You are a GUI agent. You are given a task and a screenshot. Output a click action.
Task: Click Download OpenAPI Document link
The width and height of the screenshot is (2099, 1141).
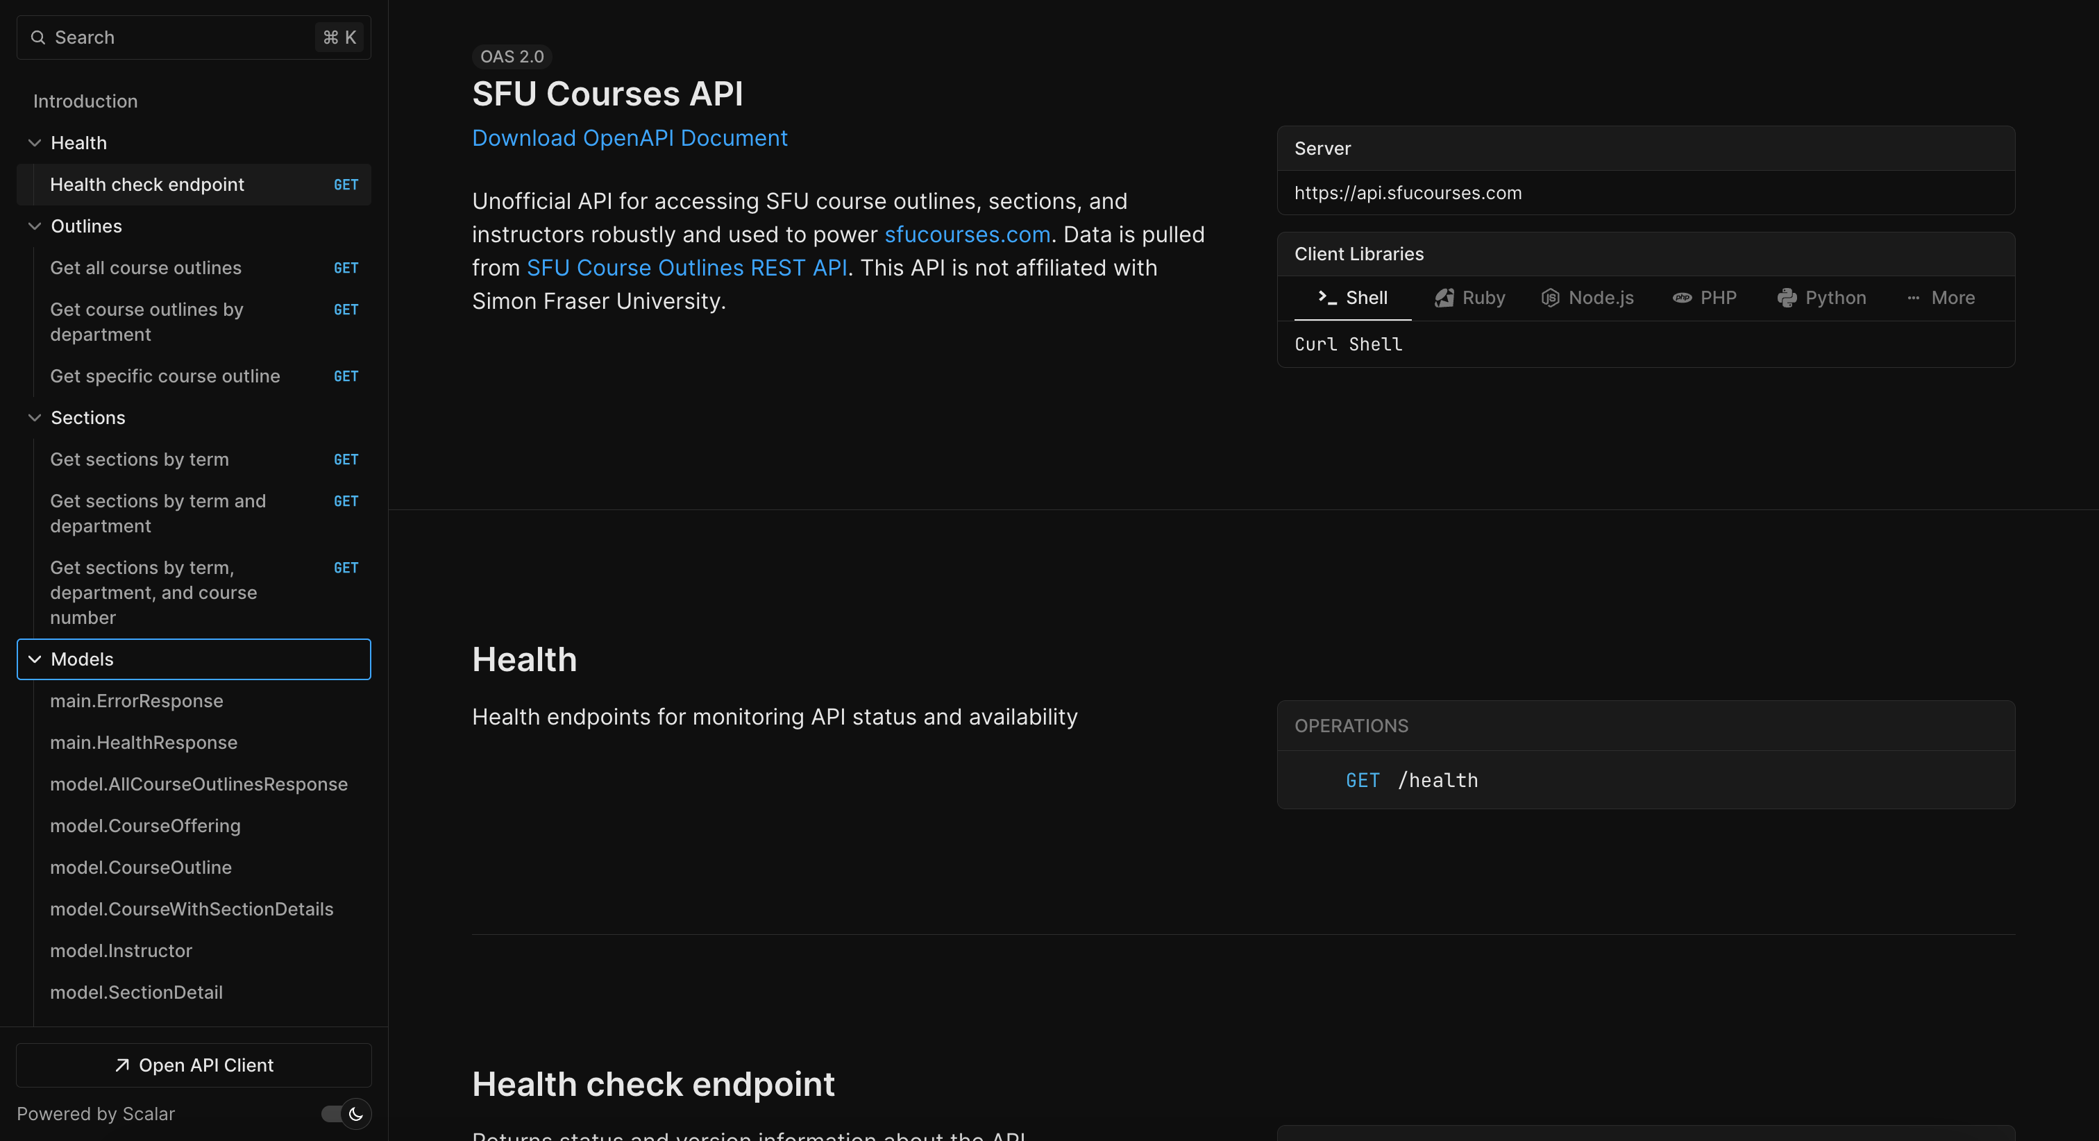630,137
